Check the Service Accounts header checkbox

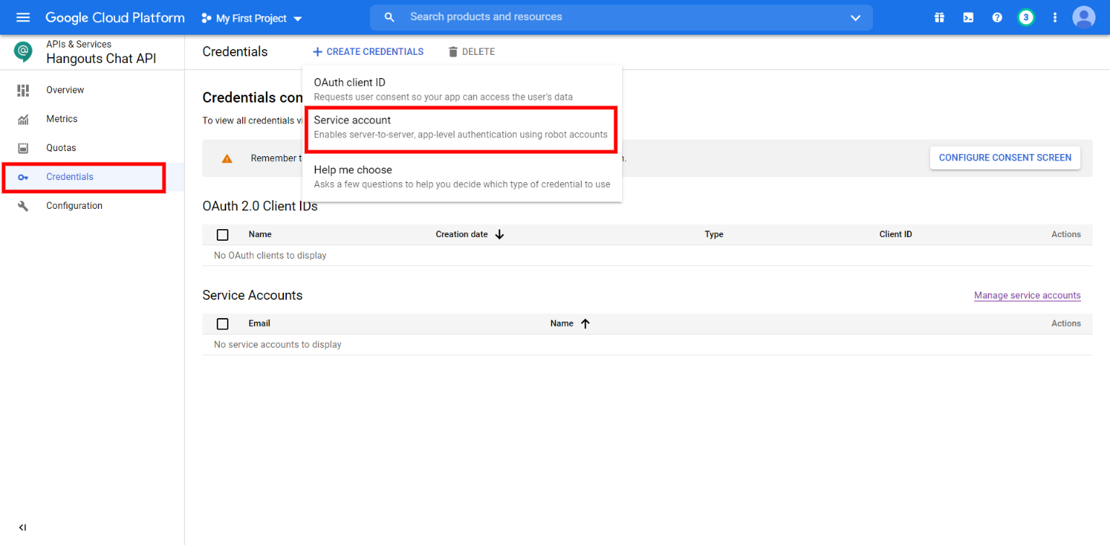(x=223, y=323)
